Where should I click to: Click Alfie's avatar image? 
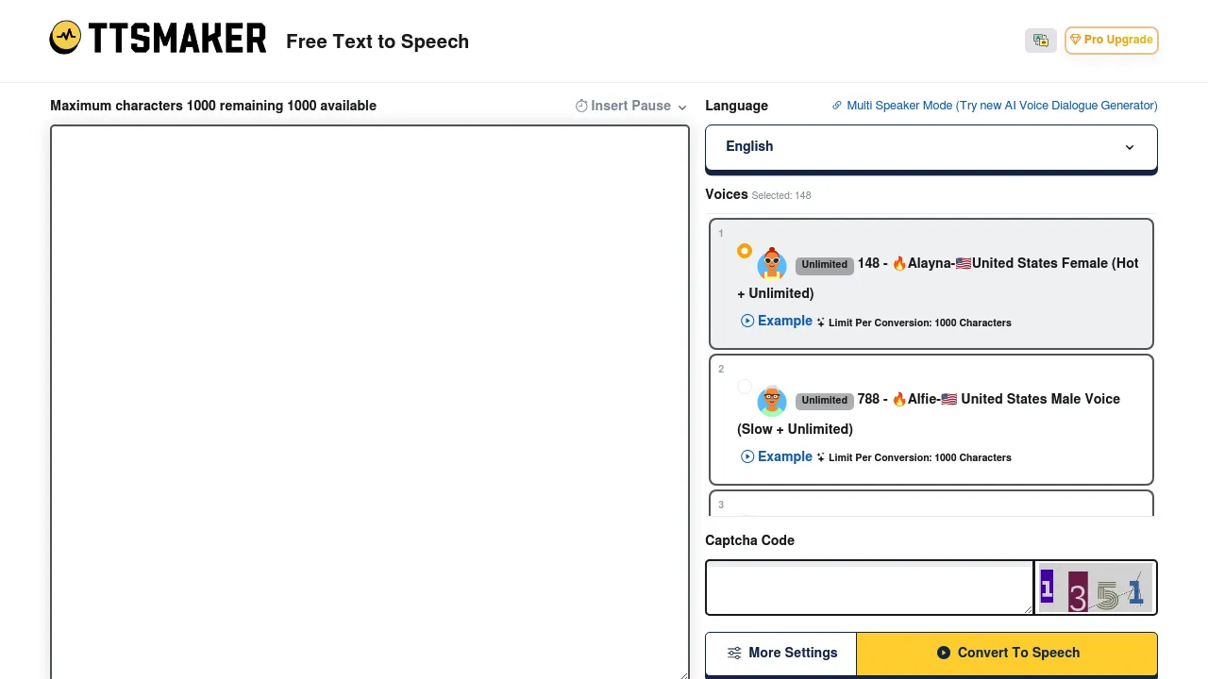tap(771, 401)
